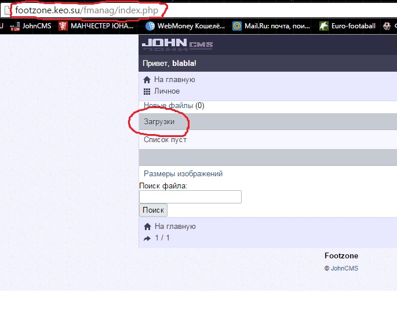Screen dimensions: 397x315
Task: Click the arrow icon next to "1 / 1"
Action: pyautogui.click(x=147, y=238)
